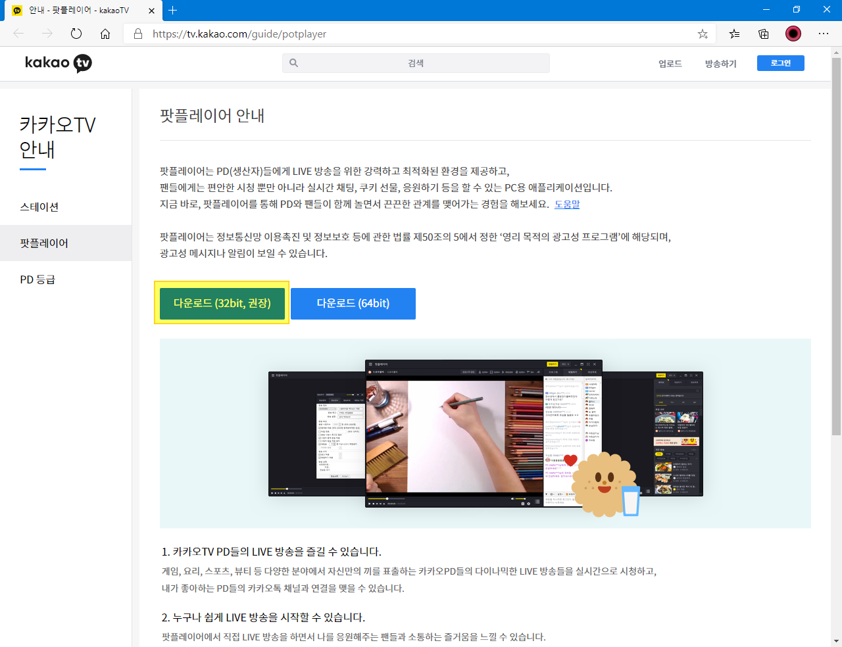Restore down the browser window
Image resolution: width=842 pixels, height=647 pixels.
tap(796, 10)
